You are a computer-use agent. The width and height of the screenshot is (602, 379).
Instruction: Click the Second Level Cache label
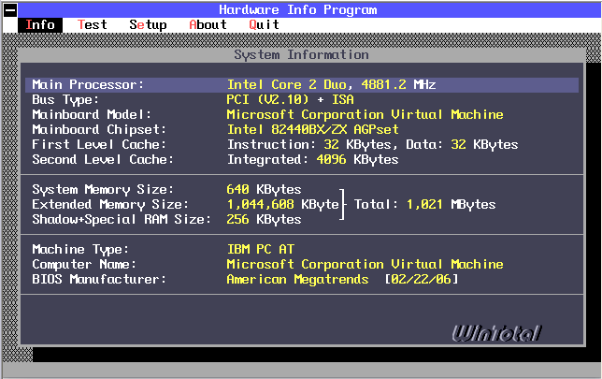pos(103,159)
